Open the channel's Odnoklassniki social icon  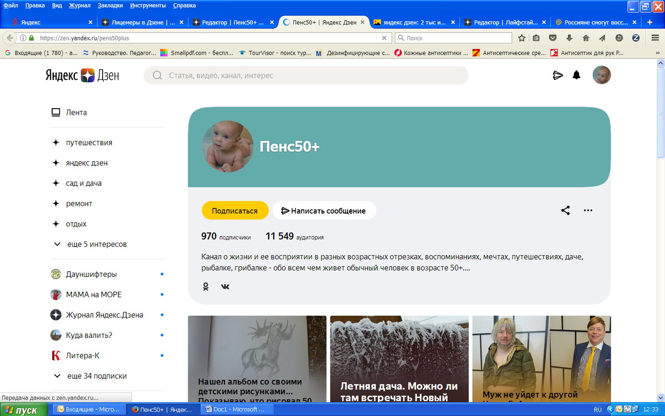[206, 287]
